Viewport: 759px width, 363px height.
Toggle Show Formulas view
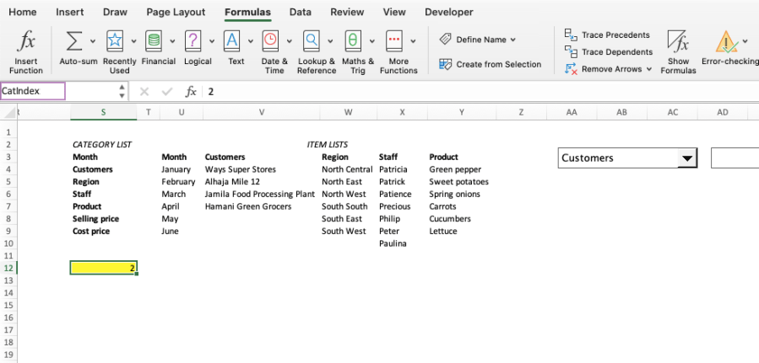click(678, 51)
